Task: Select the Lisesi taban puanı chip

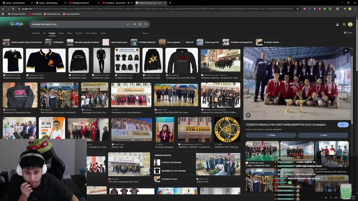Action: point(115,42)
